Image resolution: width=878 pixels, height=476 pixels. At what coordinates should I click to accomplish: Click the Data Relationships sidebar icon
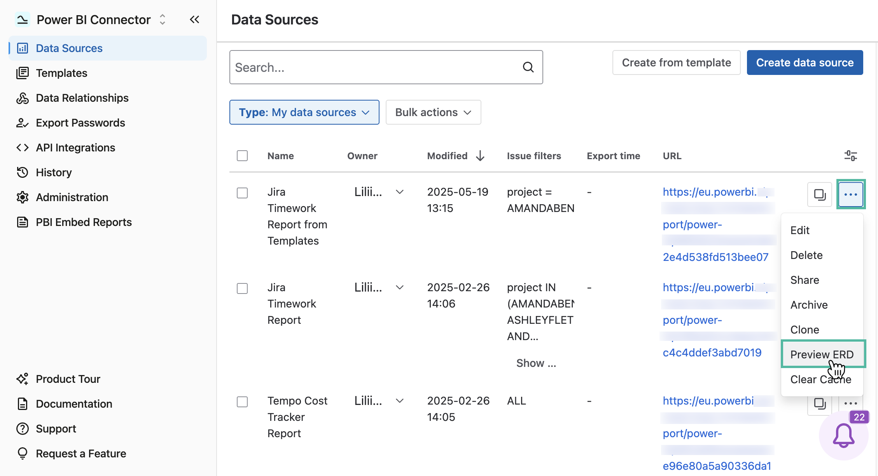pyautogui.click(x=23, y=98)
